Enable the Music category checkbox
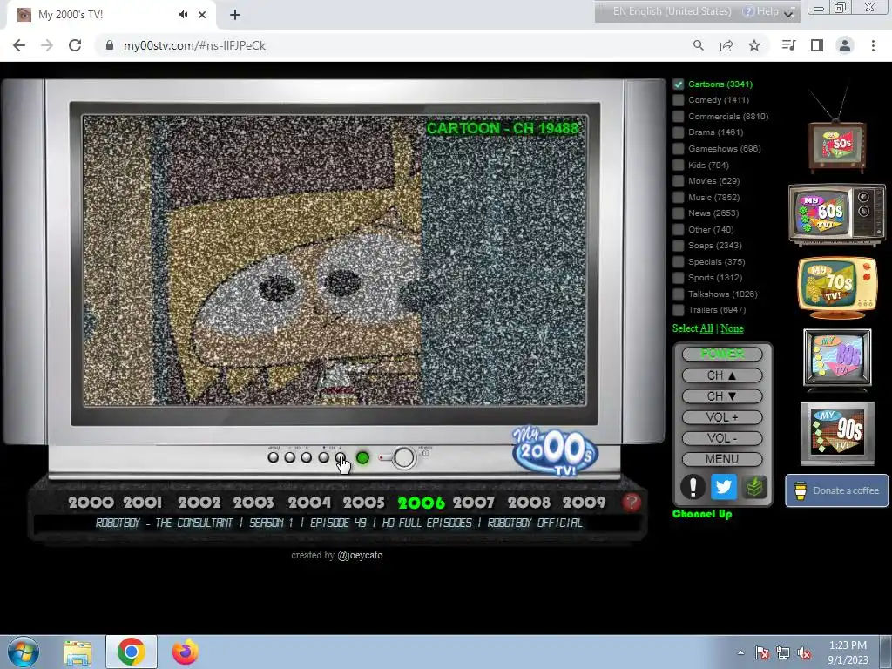 click(x=678, y=198)
